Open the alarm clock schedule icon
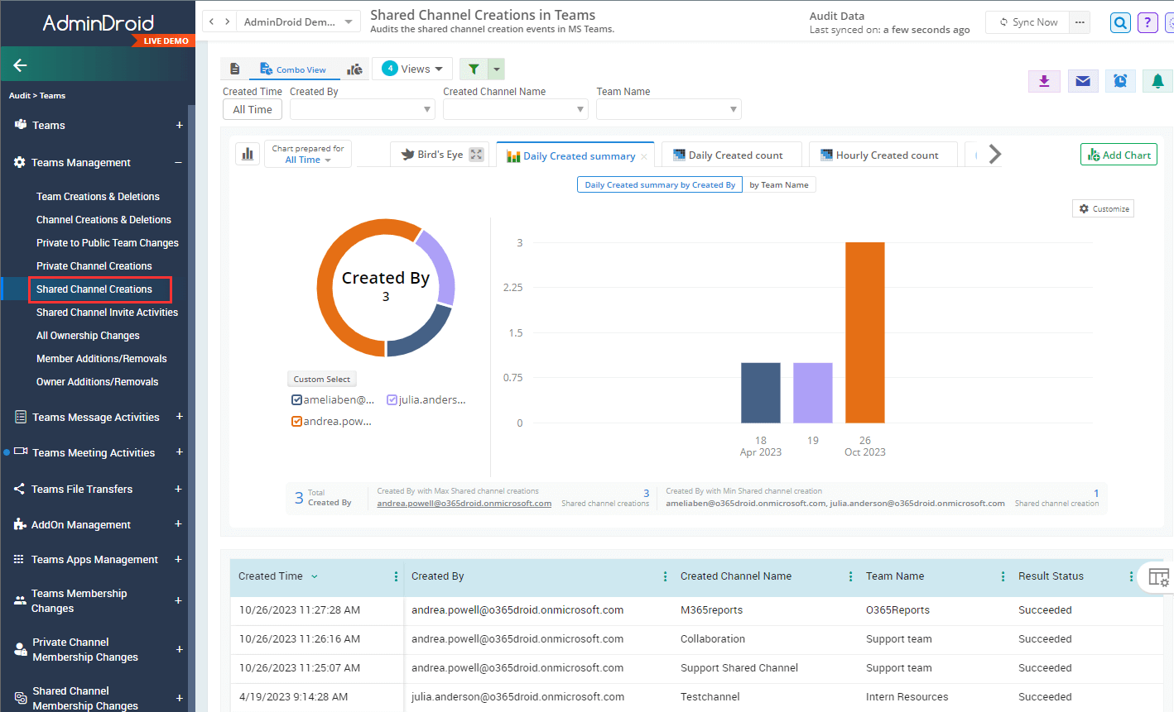 1120,81
